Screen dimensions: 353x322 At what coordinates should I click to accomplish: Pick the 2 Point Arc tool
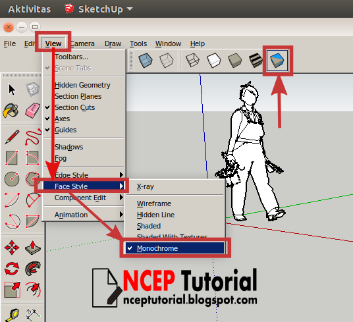[33, 200]
